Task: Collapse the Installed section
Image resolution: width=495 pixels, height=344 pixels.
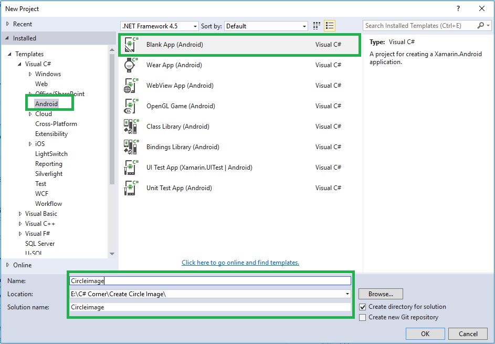Action: [x=7, y=38]
